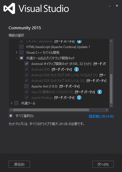Click the 戻る(B) button

[x=19, y=164]
